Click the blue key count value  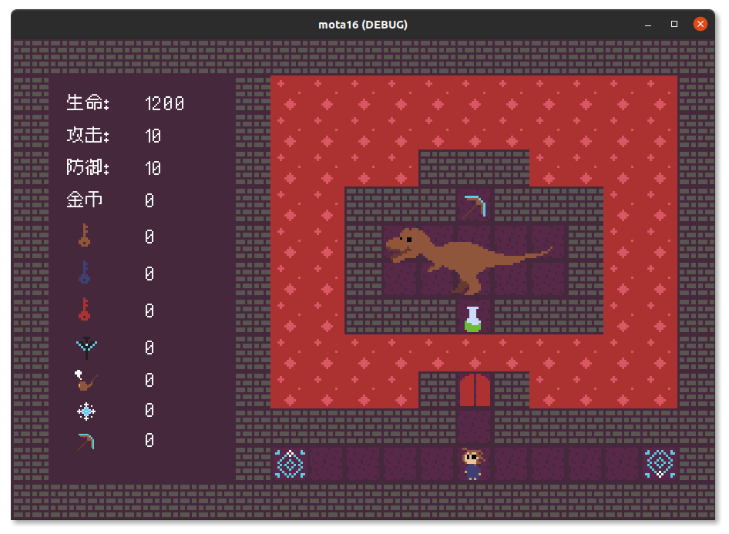click(149, 274)
